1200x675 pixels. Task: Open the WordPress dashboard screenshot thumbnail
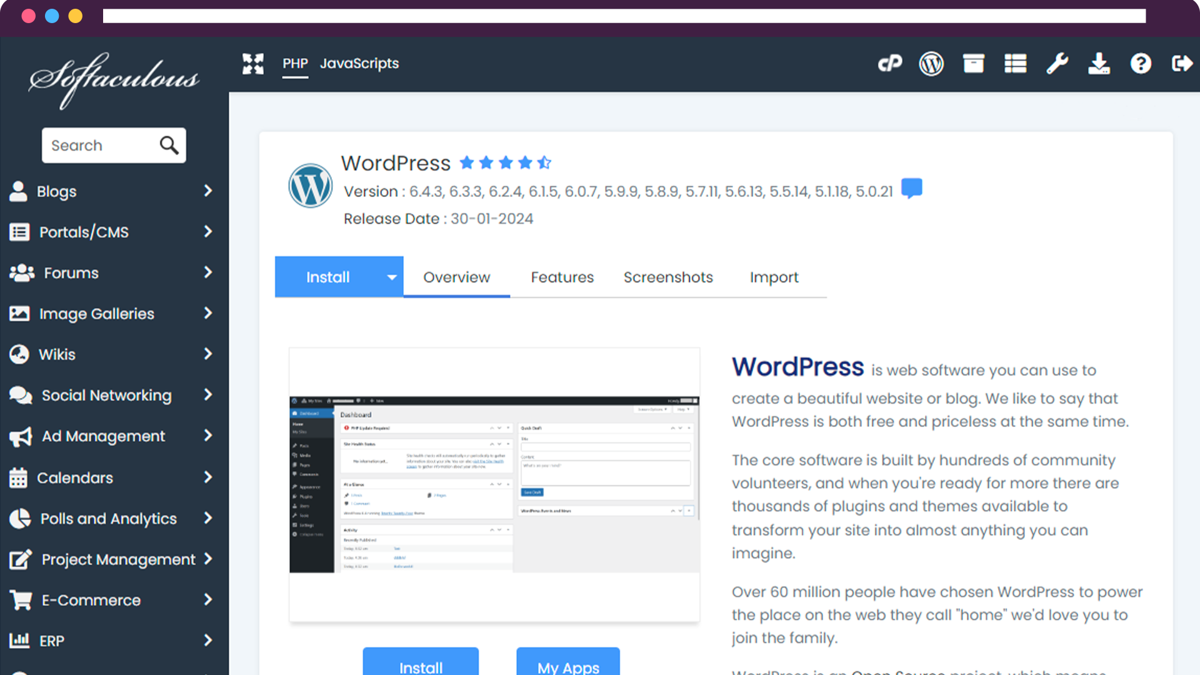(x=494, y=484)
